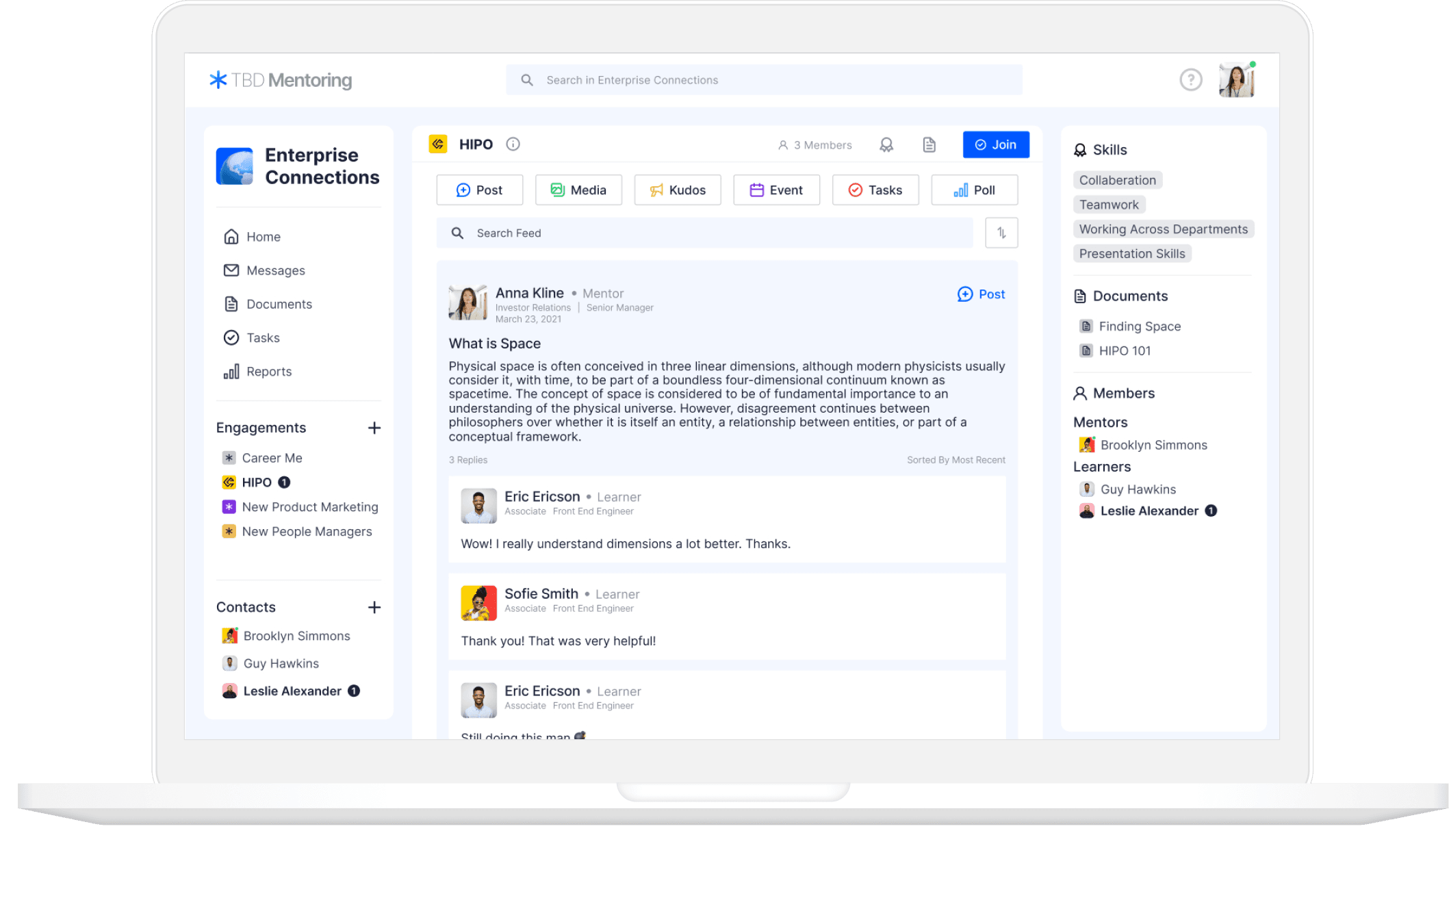
Task: Open Tasks in sidebar
Action: [251, 337]
